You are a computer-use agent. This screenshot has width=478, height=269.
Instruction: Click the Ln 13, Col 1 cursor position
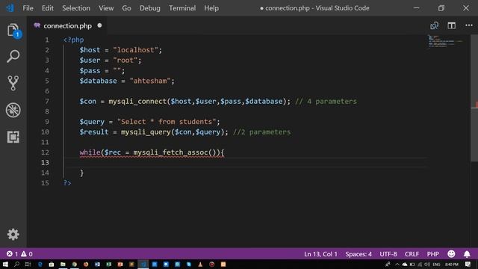pyautogui.click(x=320, y=254)
